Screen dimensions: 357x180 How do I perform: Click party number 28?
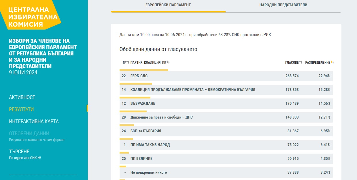pyautogui.click(x=124, y=117)
